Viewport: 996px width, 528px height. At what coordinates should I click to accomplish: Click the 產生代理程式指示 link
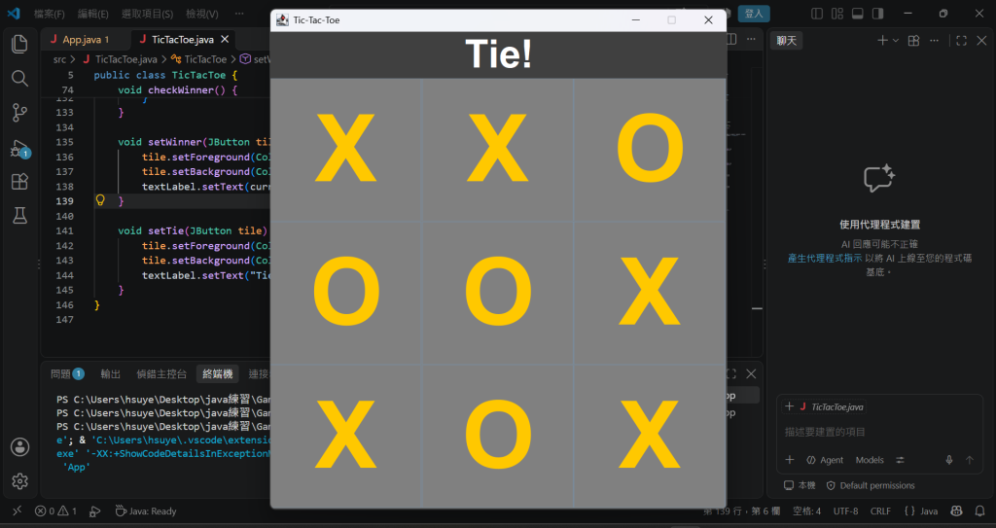[825, 258]
